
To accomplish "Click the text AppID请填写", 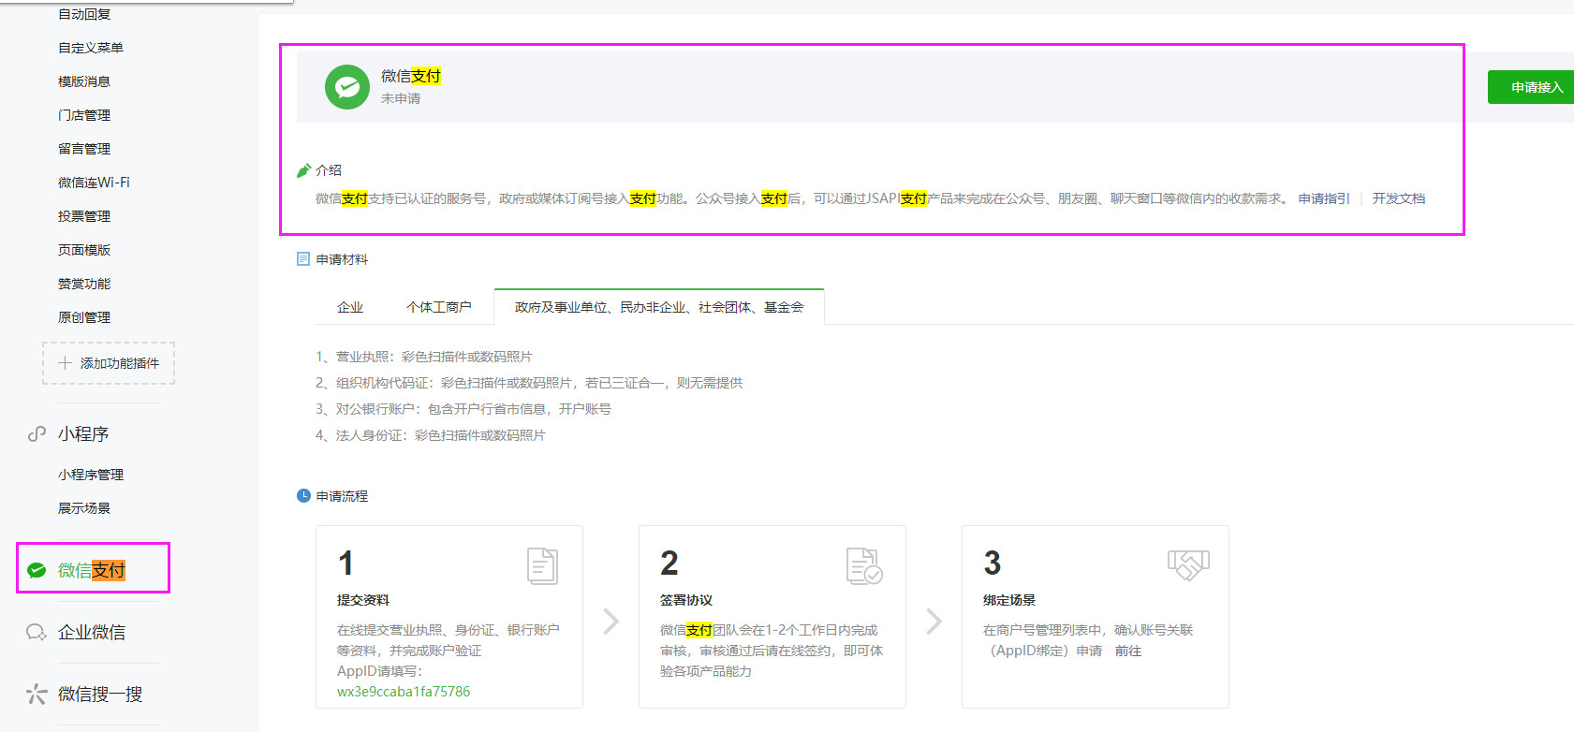I will 379,671.
